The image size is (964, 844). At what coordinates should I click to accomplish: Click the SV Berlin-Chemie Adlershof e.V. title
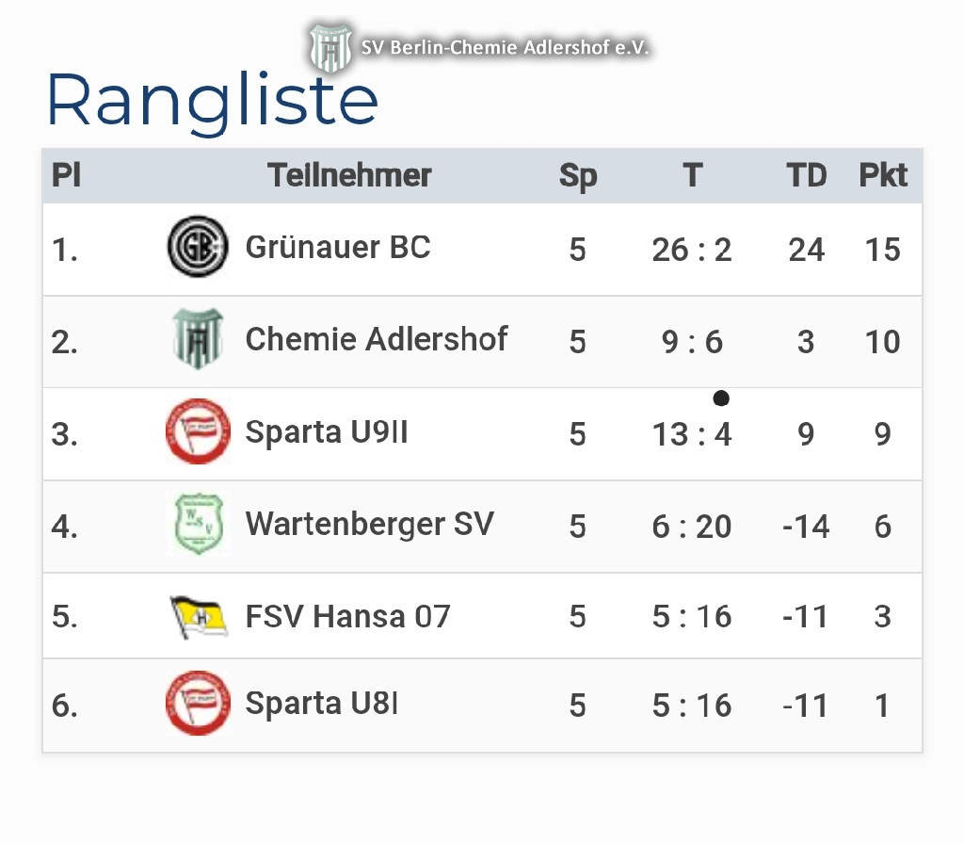506,48
